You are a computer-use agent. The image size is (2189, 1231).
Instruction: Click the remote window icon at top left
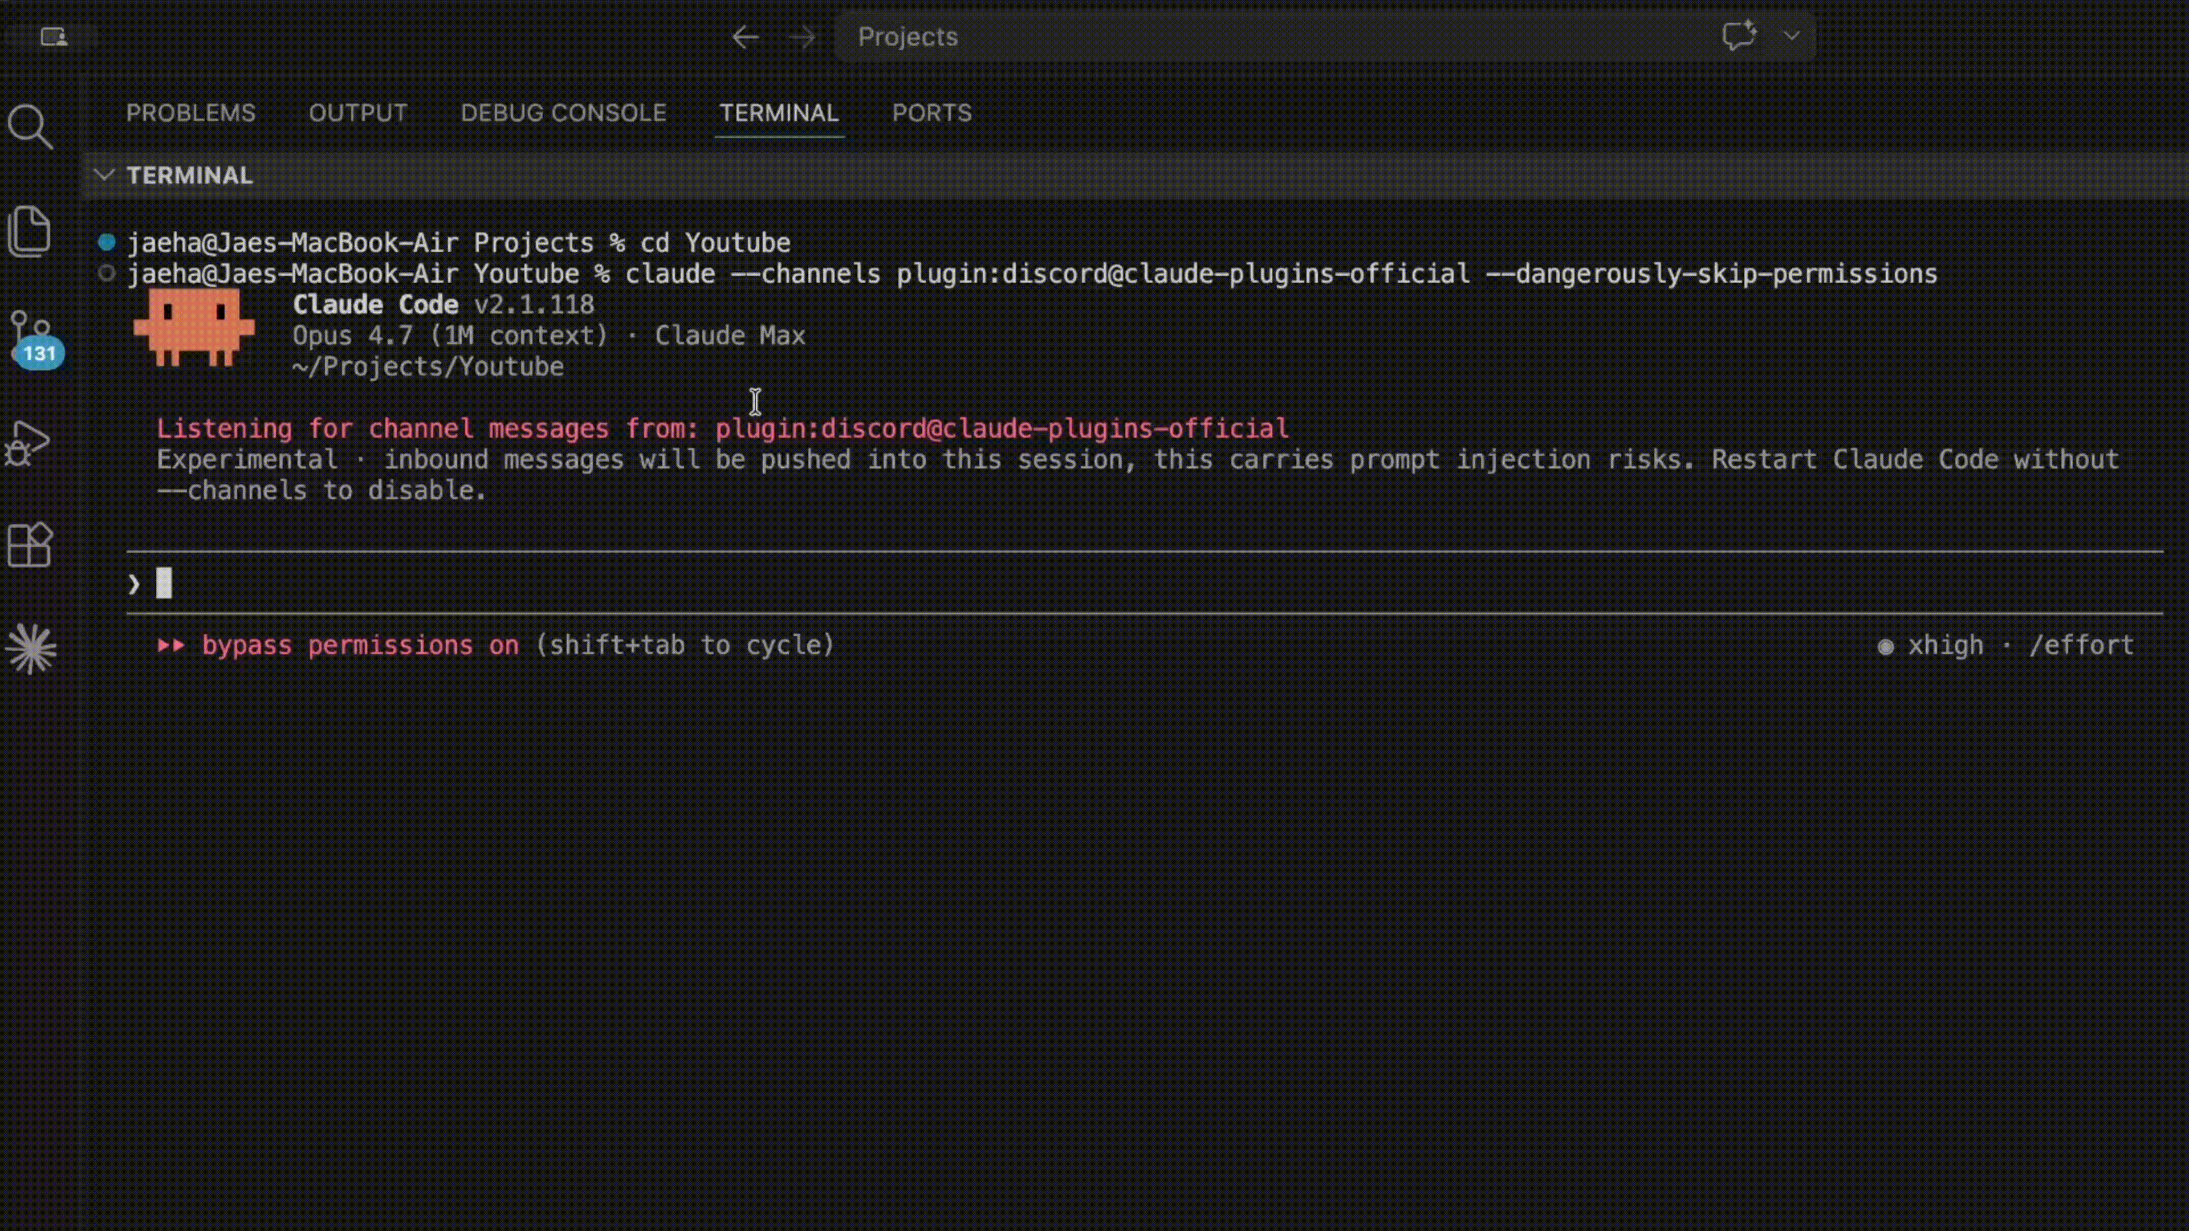[x=54, y=36]
